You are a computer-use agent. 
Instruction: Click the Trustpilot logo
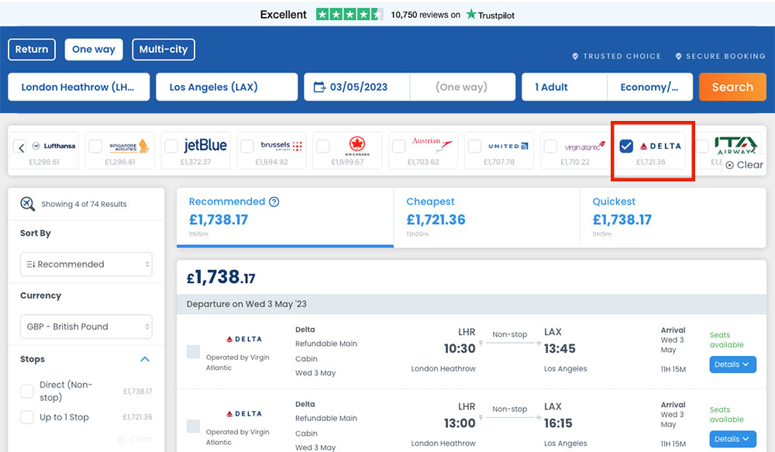[x=491, y=15]
